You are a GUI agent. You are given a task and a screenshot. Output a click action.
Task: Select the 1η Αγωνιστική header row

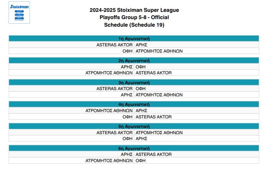pyautogui.click(x=134, y=38)
